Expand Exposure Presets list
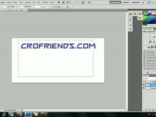Screen dimensions: 156x117 [145, 58]
